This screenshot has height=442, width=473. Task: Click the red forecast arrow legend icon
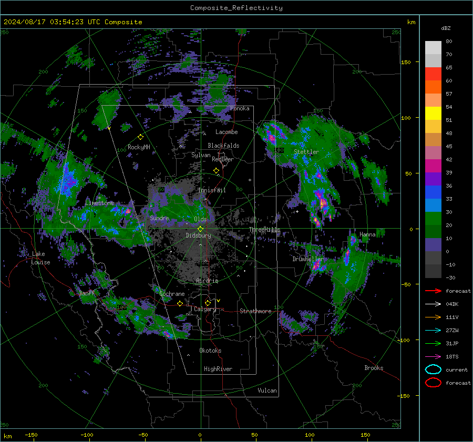point(433,291)
